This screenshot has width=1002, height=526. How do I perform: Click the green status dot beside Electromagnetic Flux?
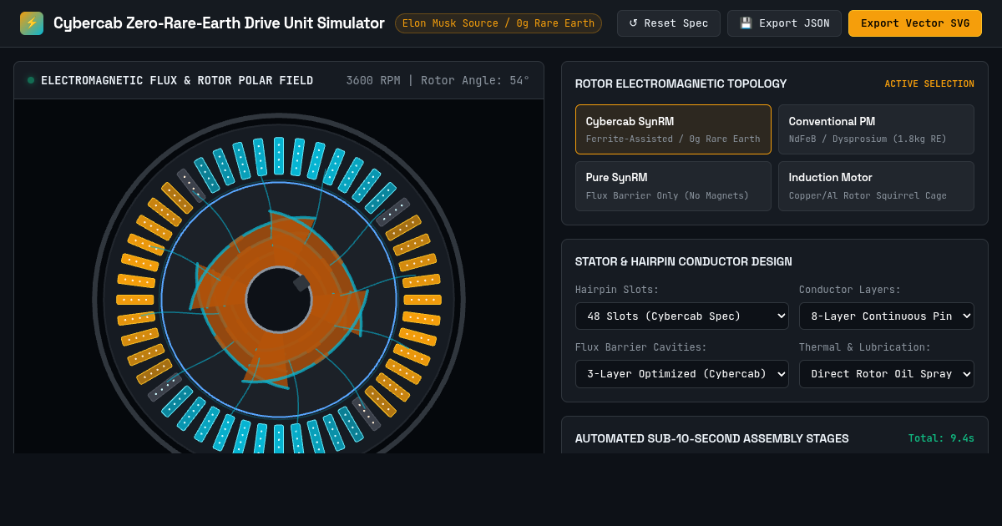[31, 80]
